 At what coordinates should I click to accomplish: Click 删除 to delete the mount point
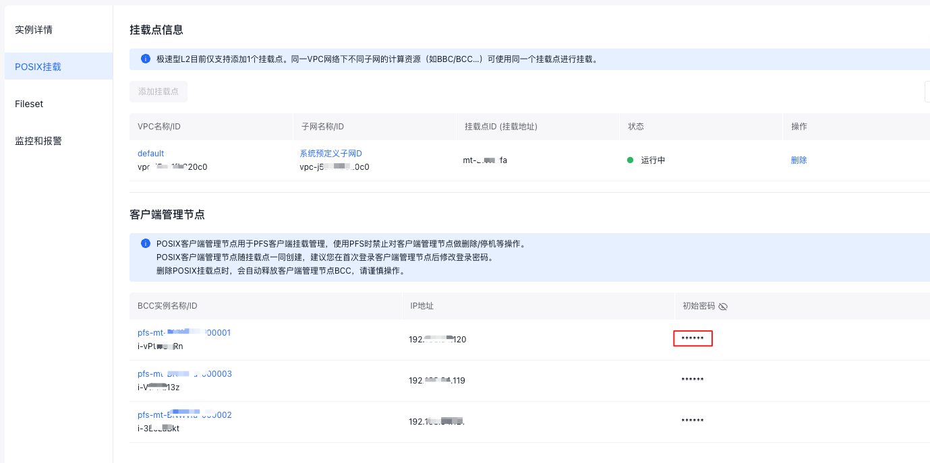(798, 160)
